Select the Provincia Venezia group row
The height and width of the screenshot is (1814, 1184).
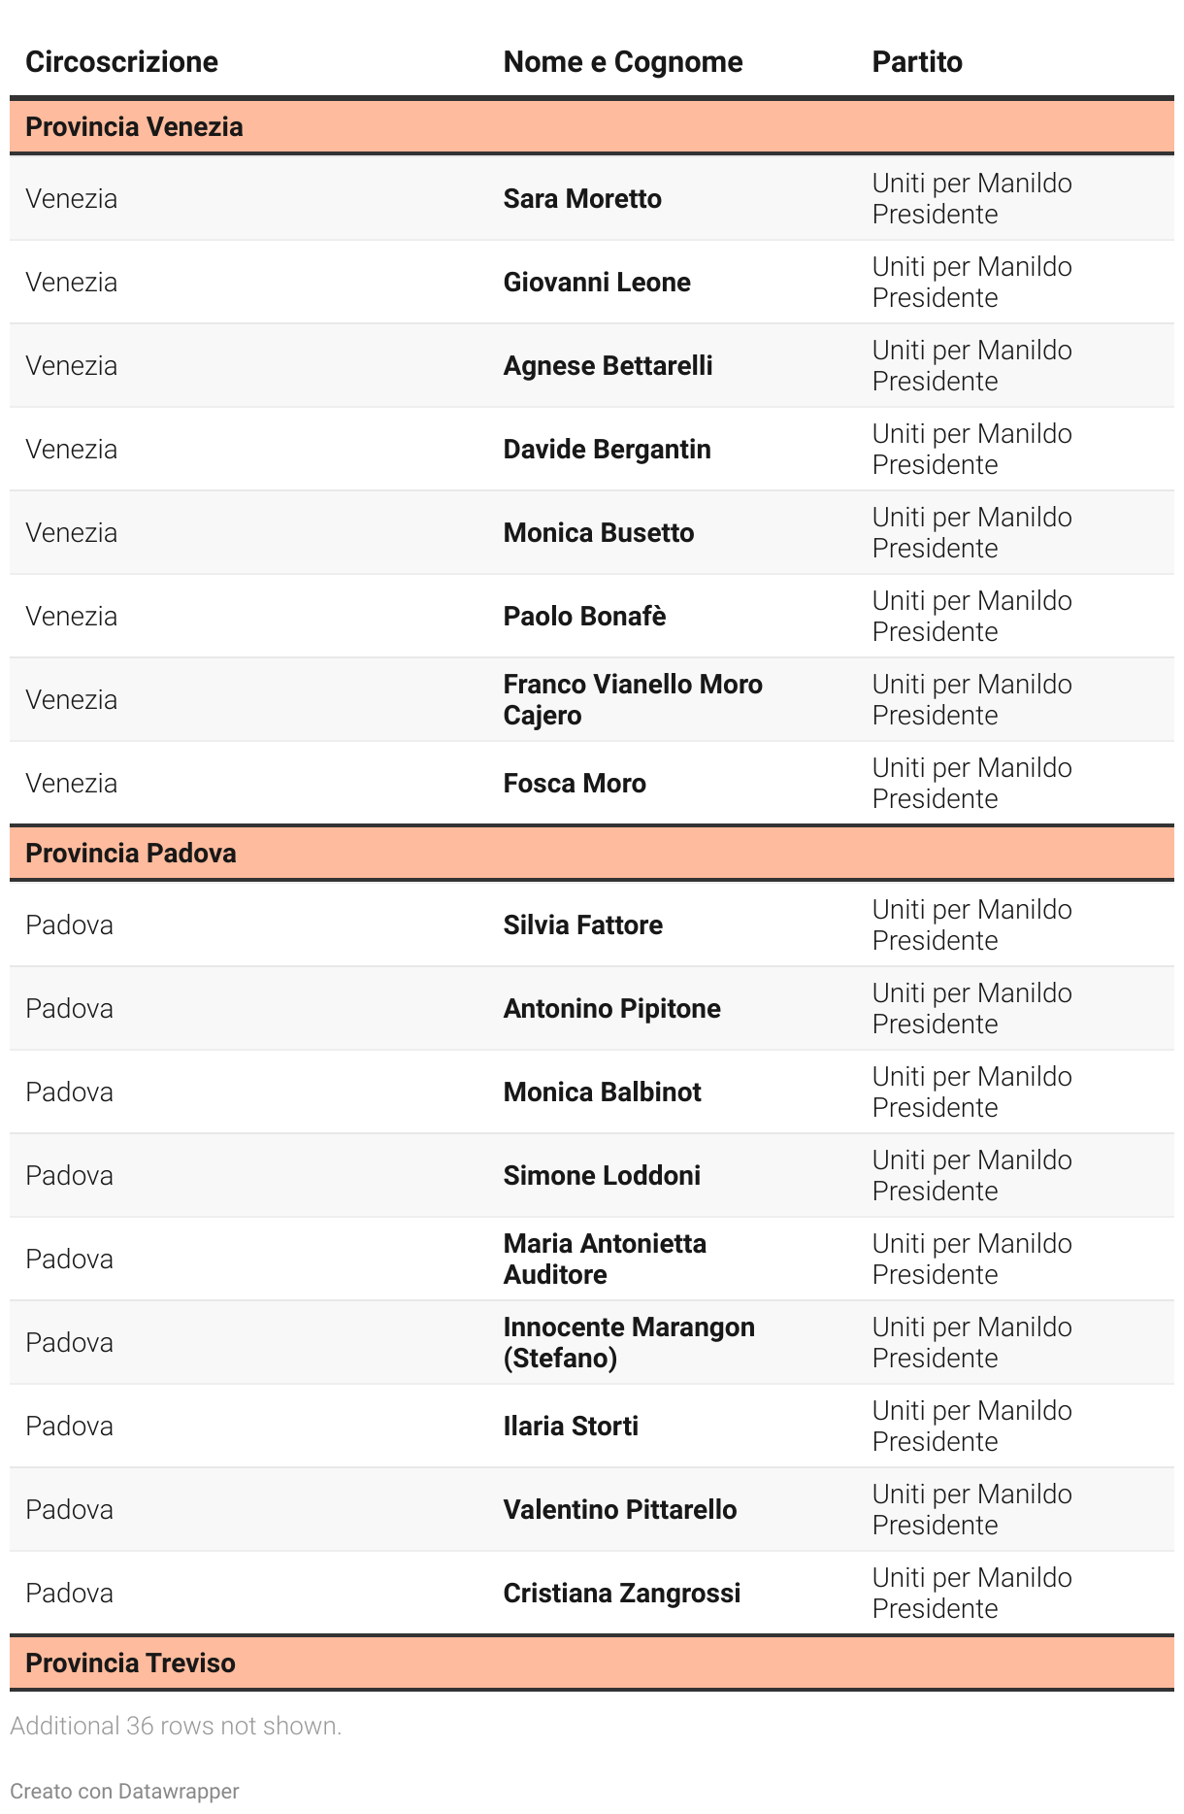tap(134, 127)
